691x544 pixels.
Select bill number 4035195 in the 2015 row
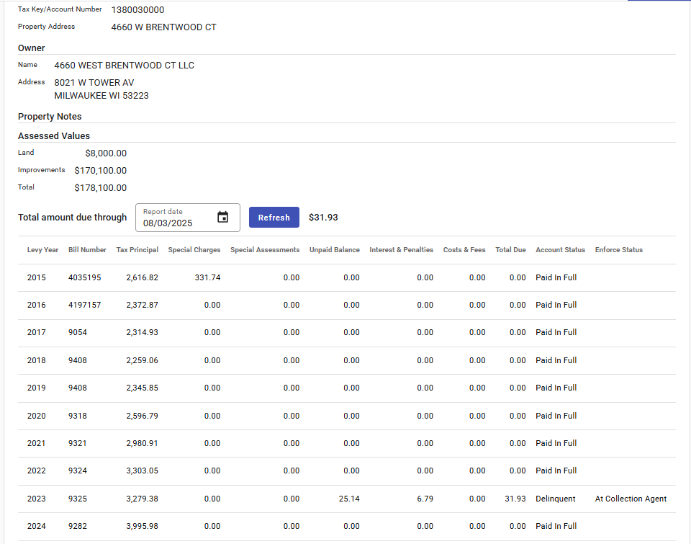(85, 277)
